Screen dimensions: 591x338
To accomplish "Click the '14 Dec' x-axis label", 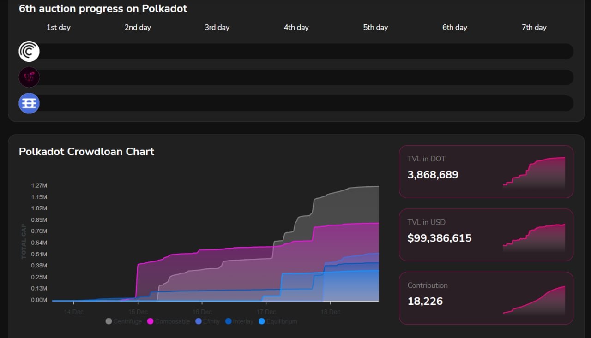I will 74,312.
